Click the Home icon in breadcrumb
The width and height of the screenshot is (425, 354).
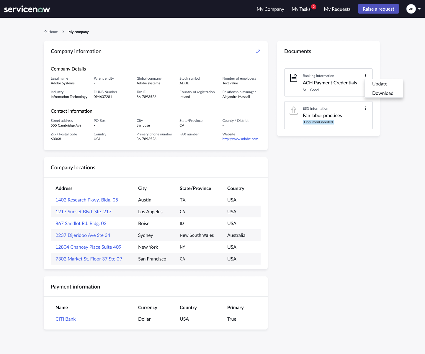pyautogui.click(x=45, y=32)
